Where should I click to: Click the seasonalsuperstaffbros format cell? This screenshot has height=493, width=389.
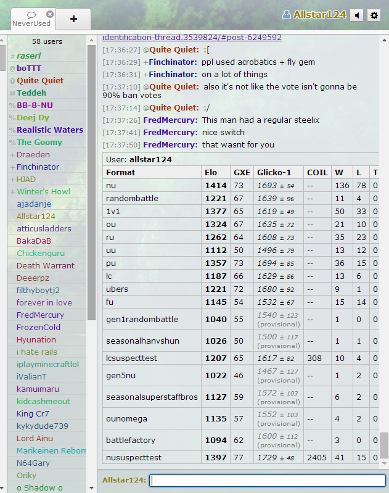pyautogui.click(x=152, y=397)
